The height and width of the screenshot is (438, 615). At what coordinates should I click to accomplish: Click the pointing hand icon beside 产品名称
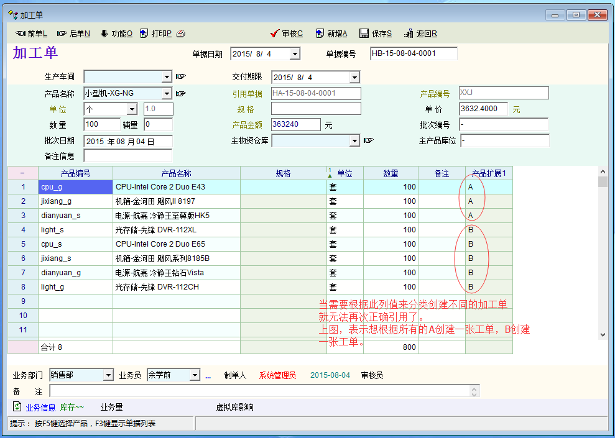pos(180,94)
